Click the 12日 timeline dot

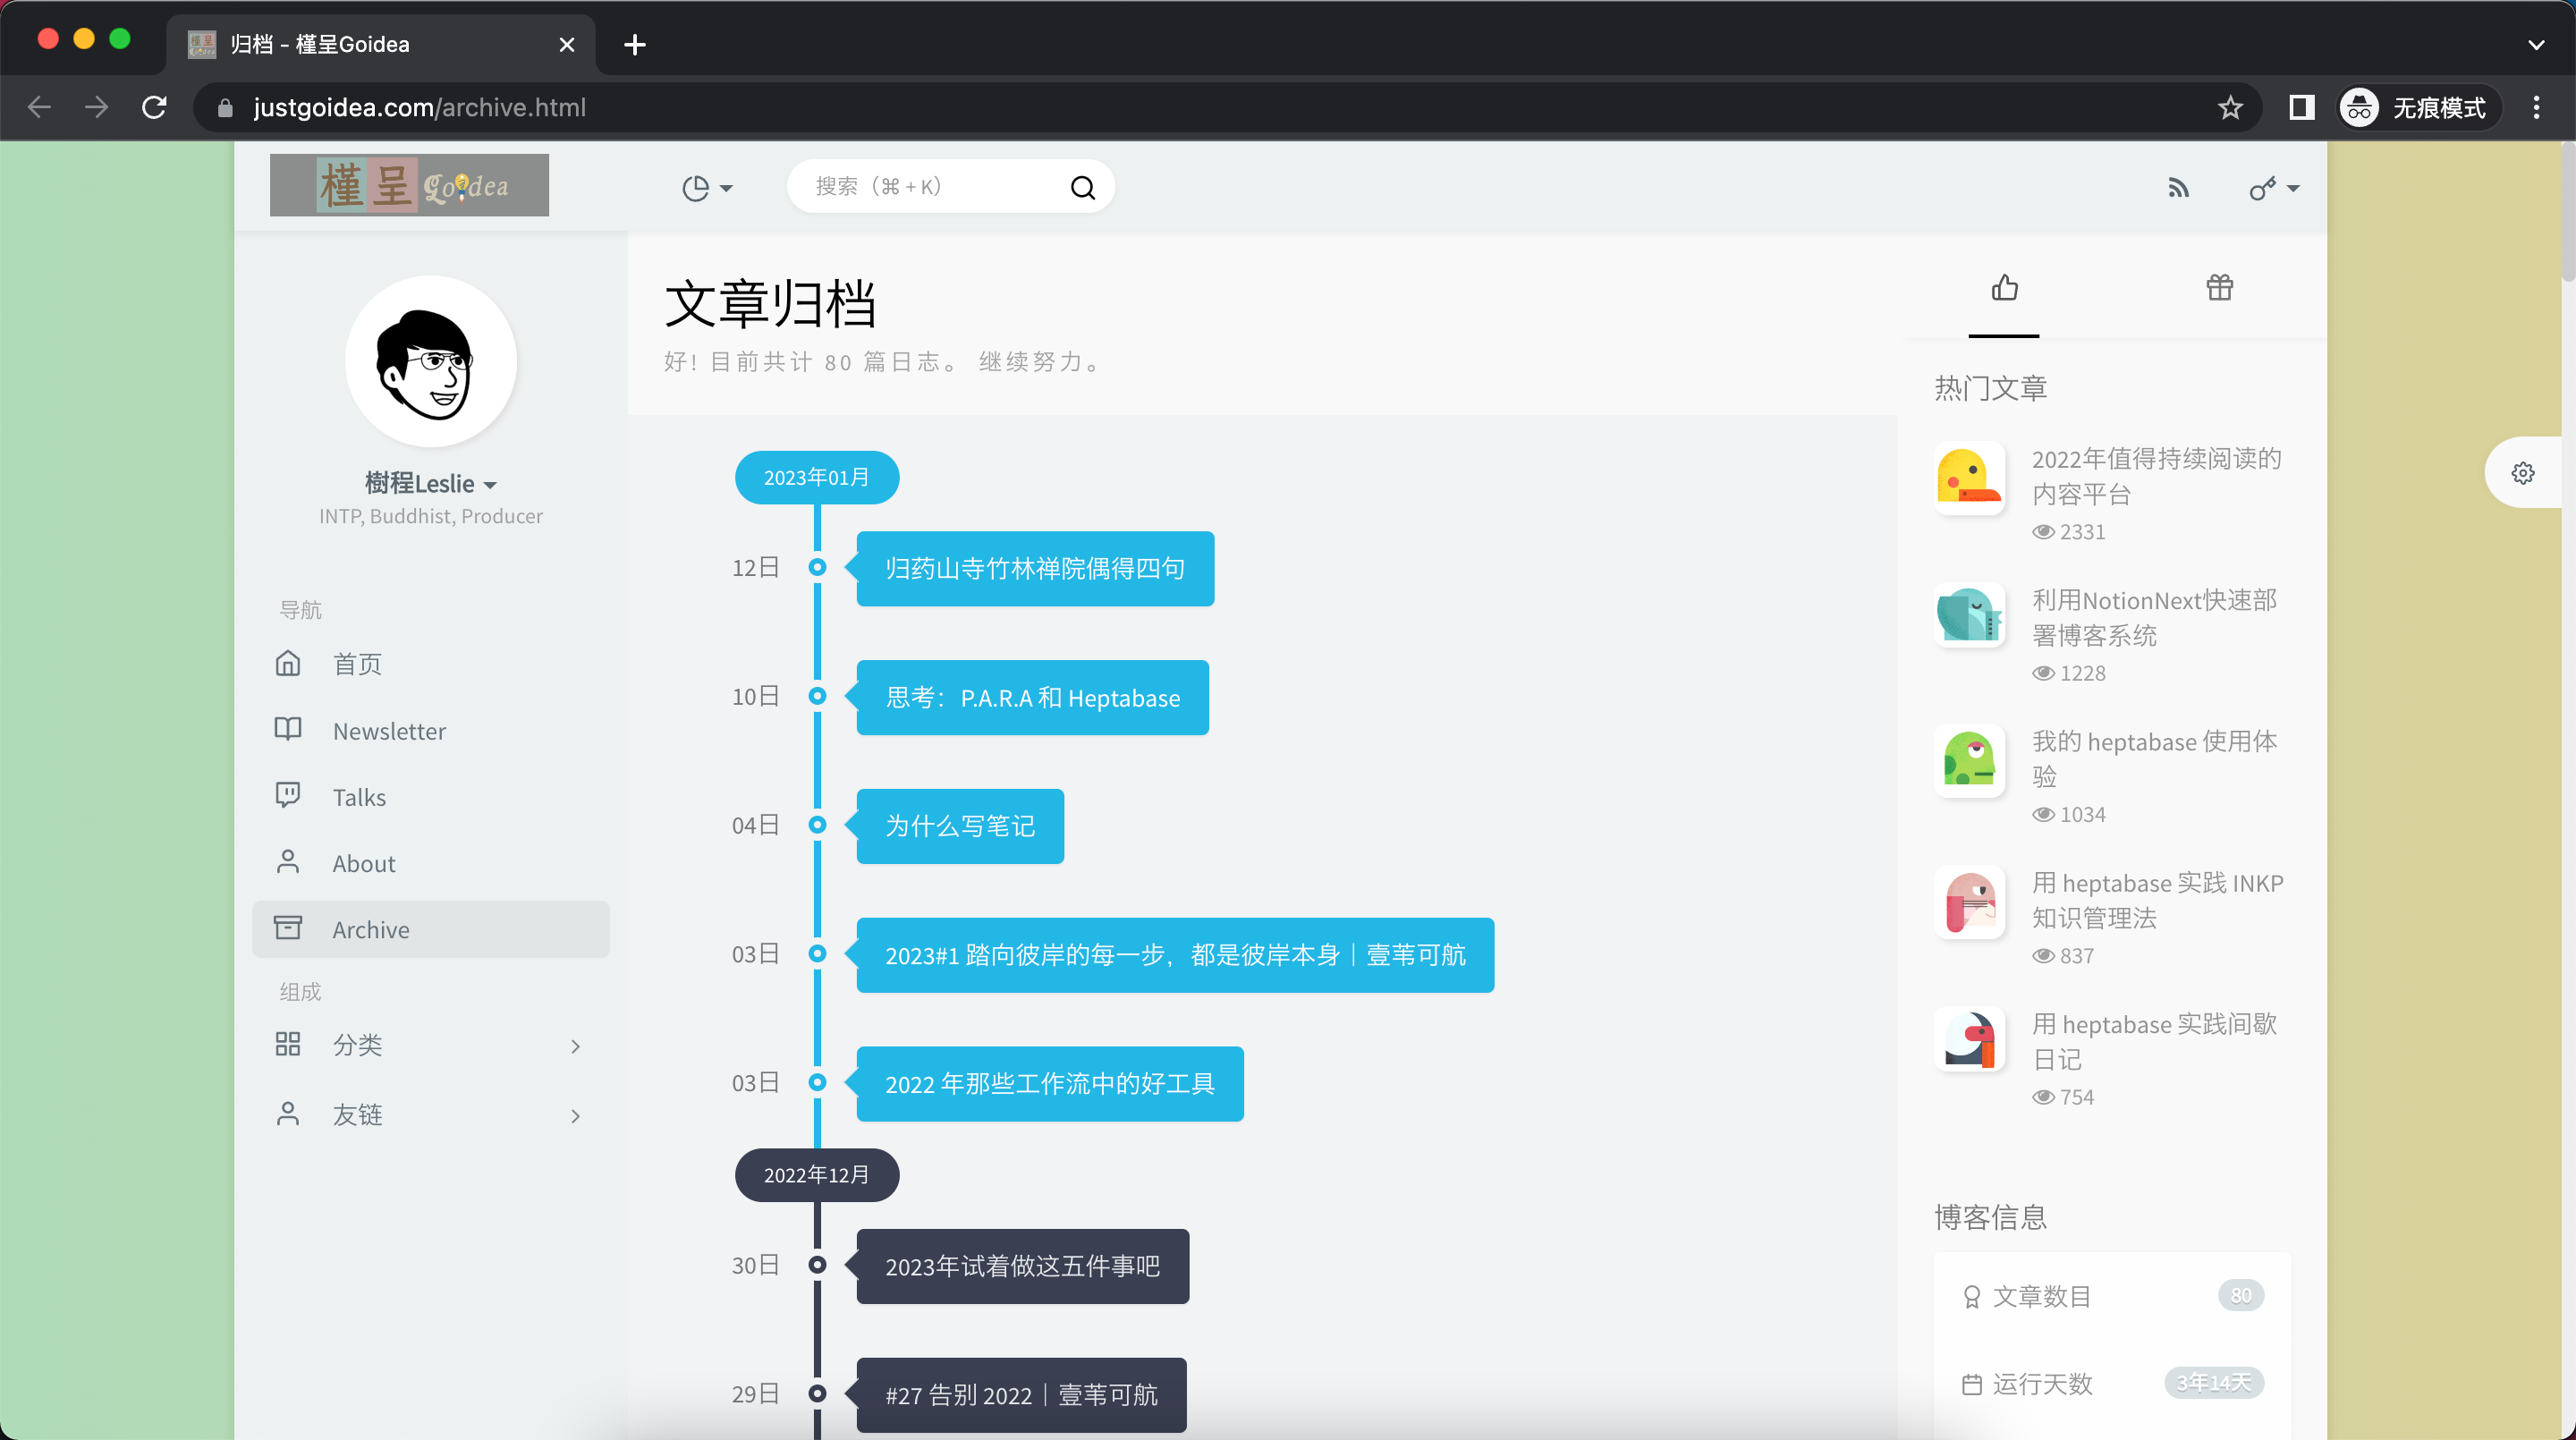click(817, 567)
